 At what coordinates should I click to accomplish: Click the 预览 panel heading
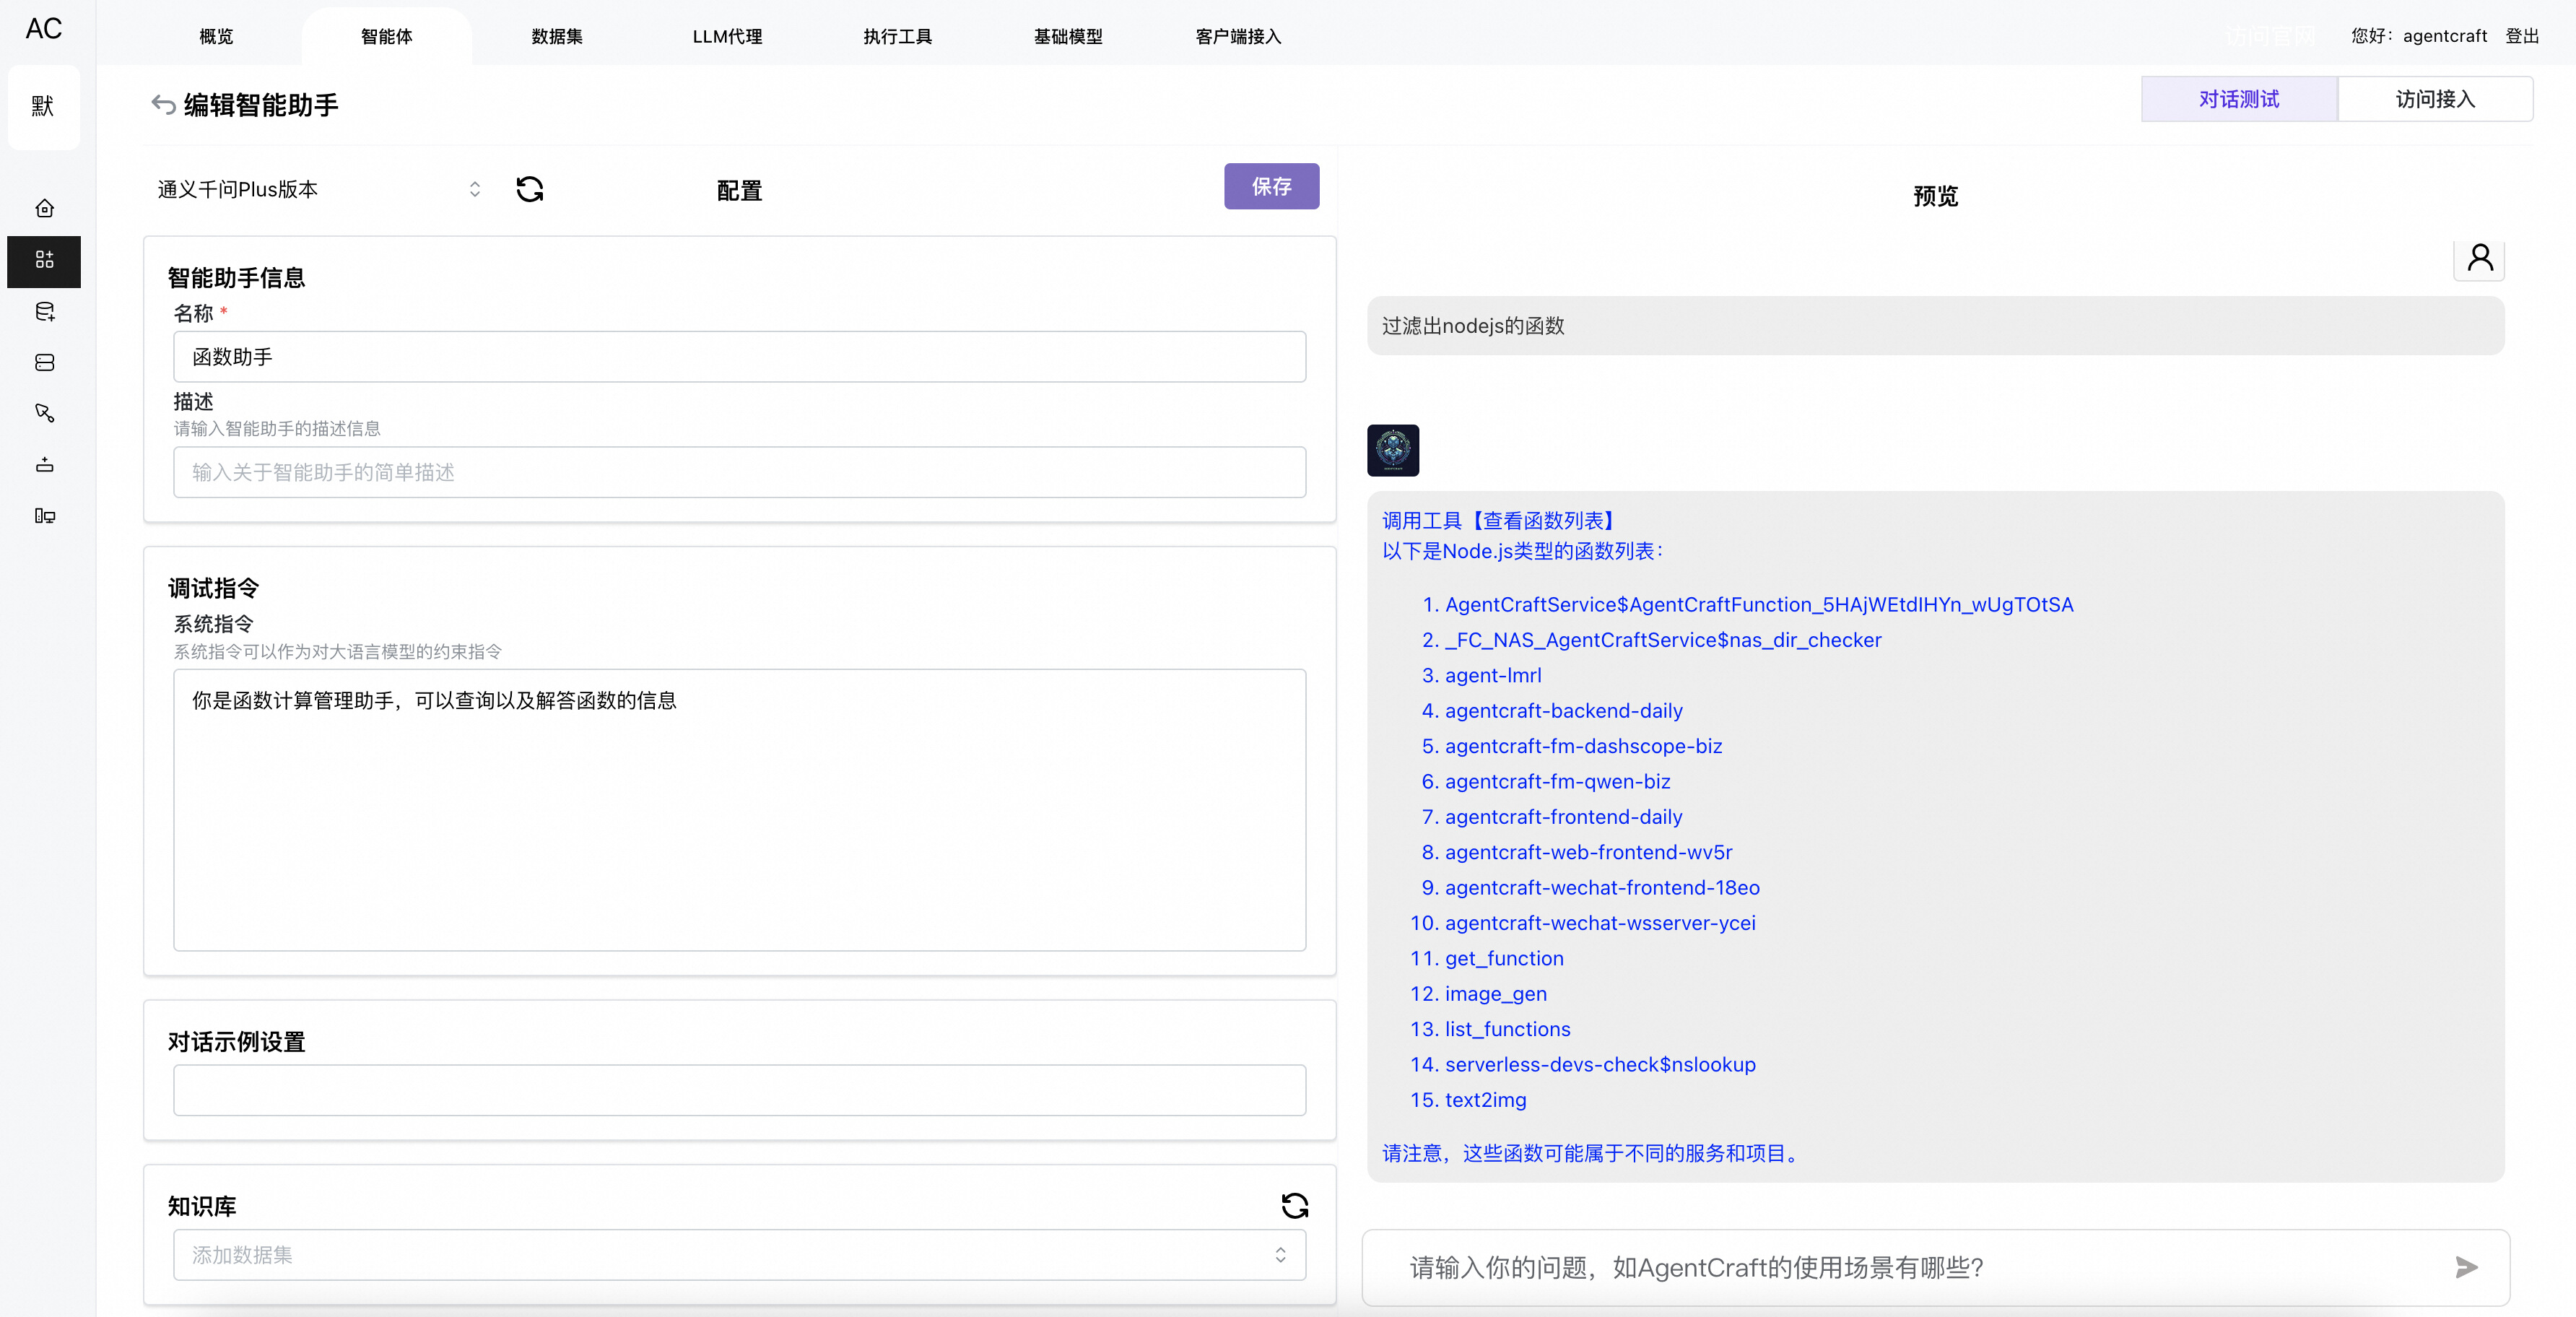click(x=1935, y=196)
